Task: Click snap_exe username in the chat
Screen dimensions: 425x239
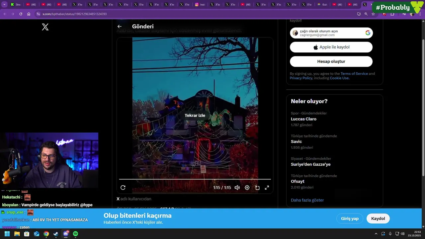Action: (x=15, y=212)
